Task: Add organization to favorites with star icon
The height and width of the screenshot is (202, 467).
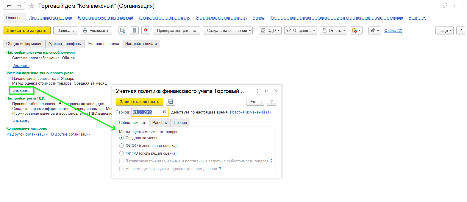Action: pyautogui.click(x=32, y=6)
